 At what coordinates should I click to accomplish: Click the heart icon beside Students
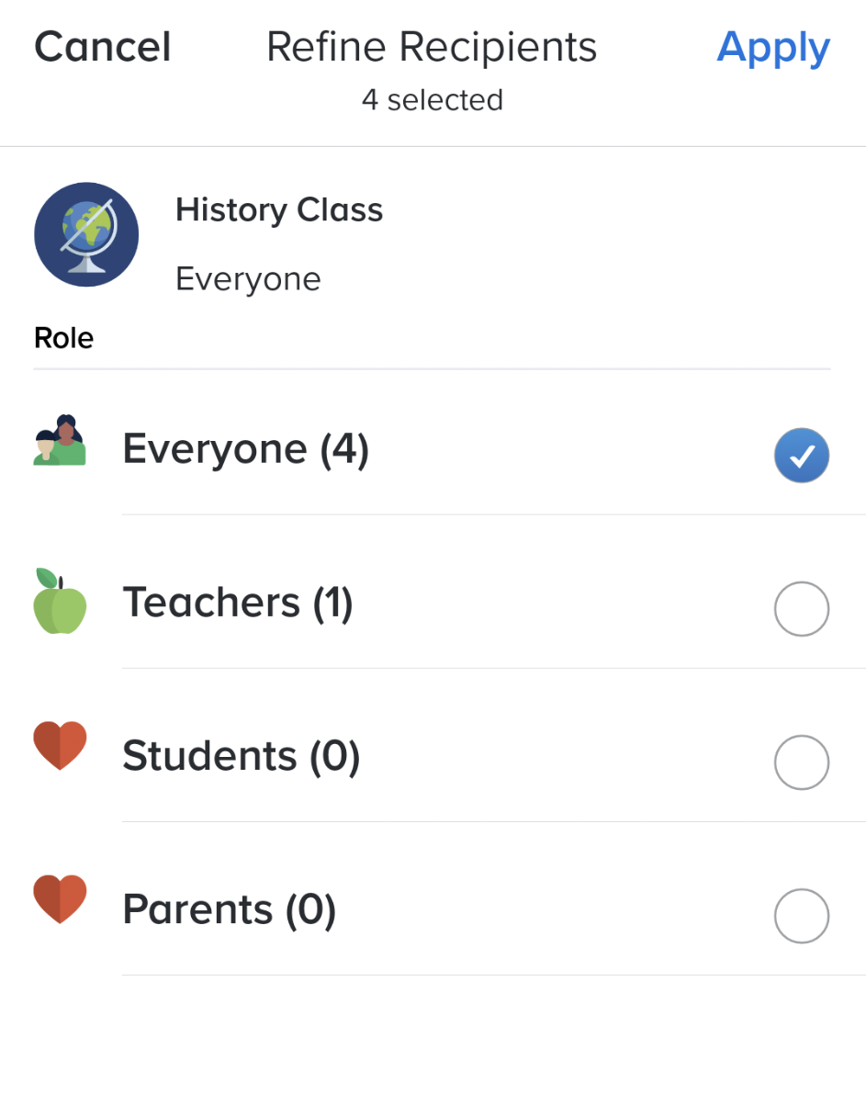pyautogui.click(x=60, y=745)
